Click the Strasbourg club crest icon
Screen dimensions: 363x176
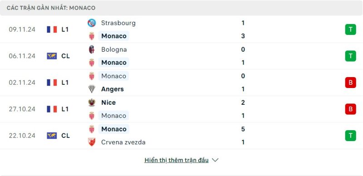92,23
